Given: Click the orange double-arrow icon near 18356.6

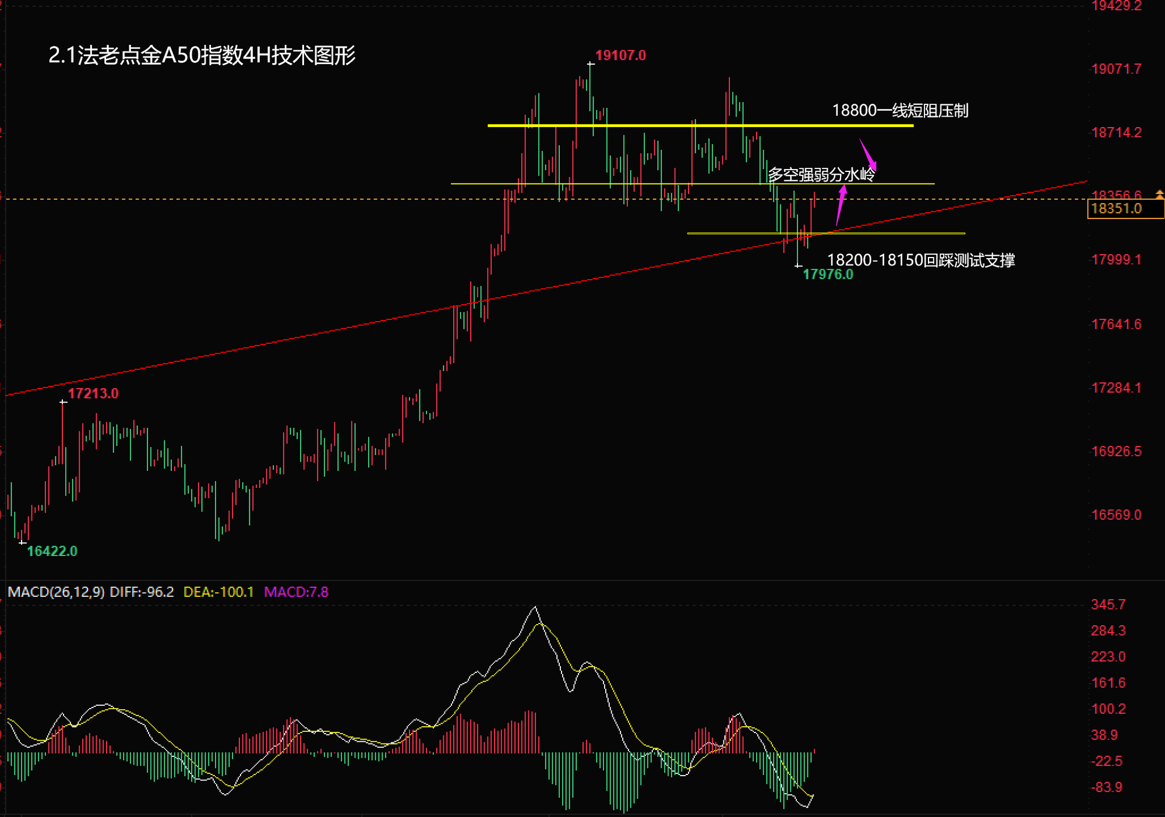Looking at the screenshot, I should (1159, 194).
